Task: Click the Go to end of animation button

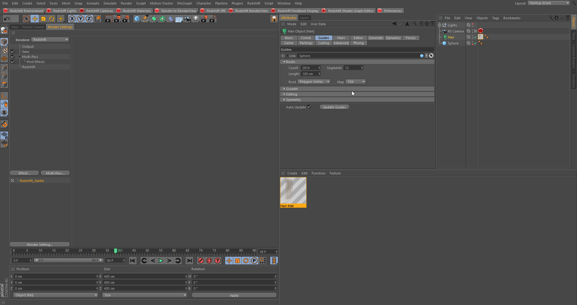Action: pos(189,261)
